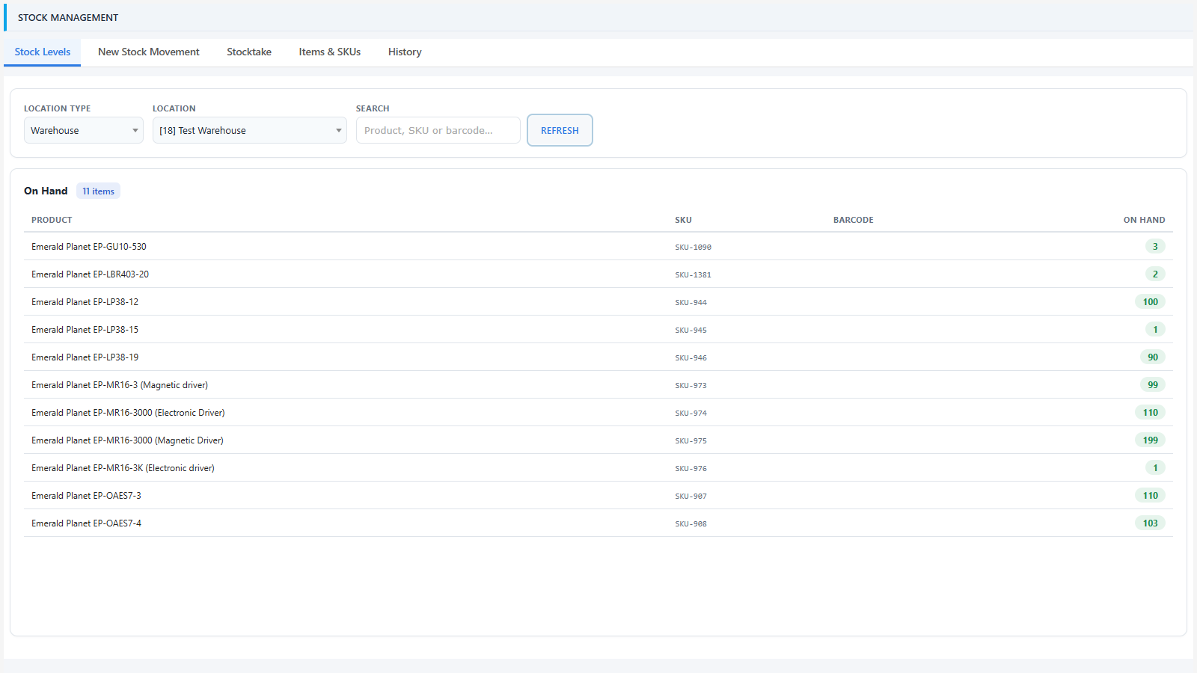1197x673 pixels.
Task: Select Emerald Planet EP-MR16-3 (Magnetic driver) row
Action: (598, 384)
